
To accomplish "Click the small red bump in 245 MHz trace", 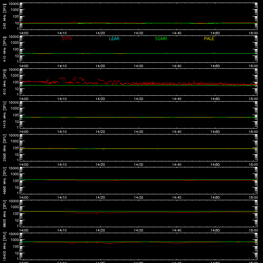I will pyautogui.click(x=74, y=22).
